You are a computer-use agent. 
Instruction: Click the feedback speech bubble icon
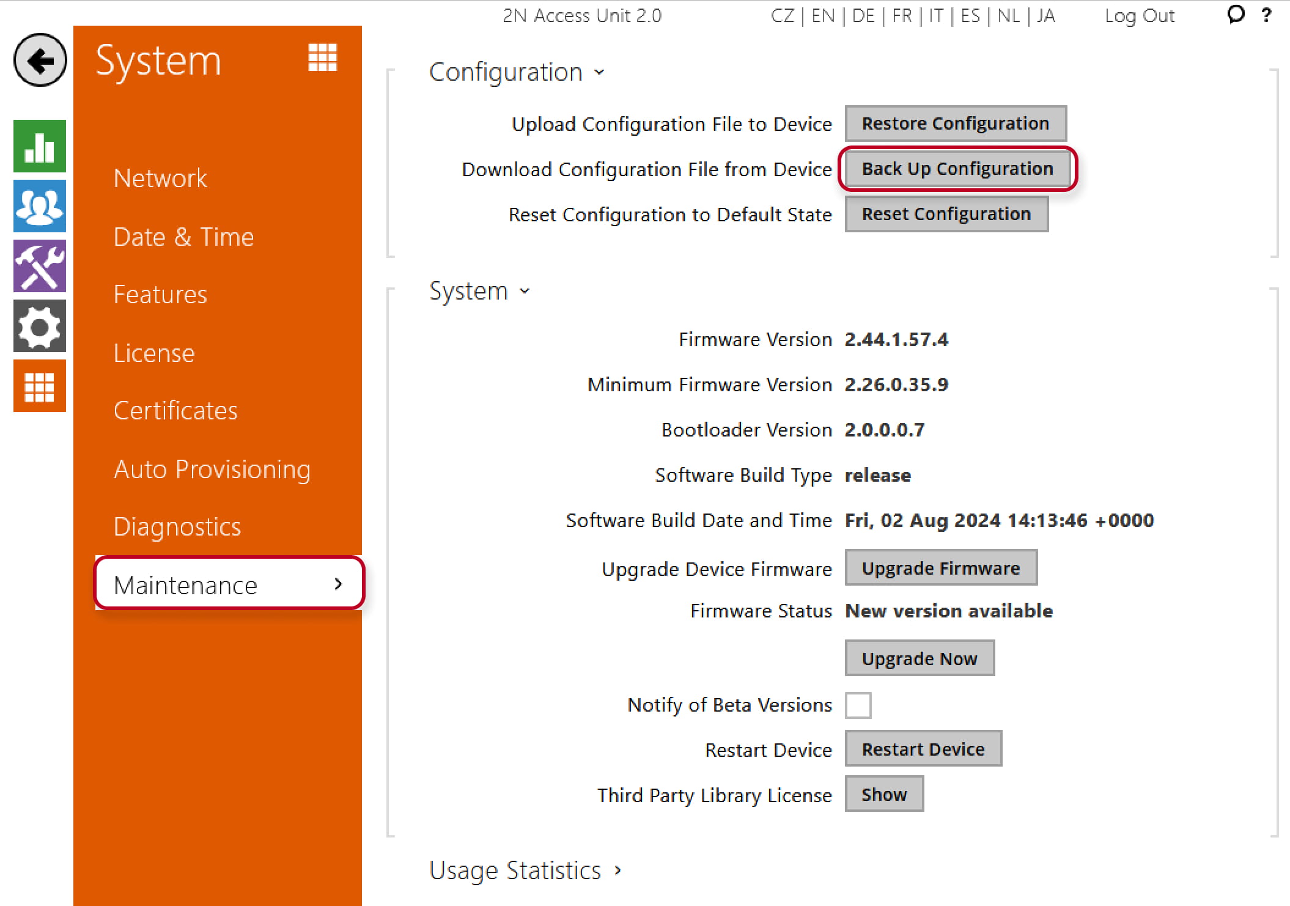(1235, 14)
